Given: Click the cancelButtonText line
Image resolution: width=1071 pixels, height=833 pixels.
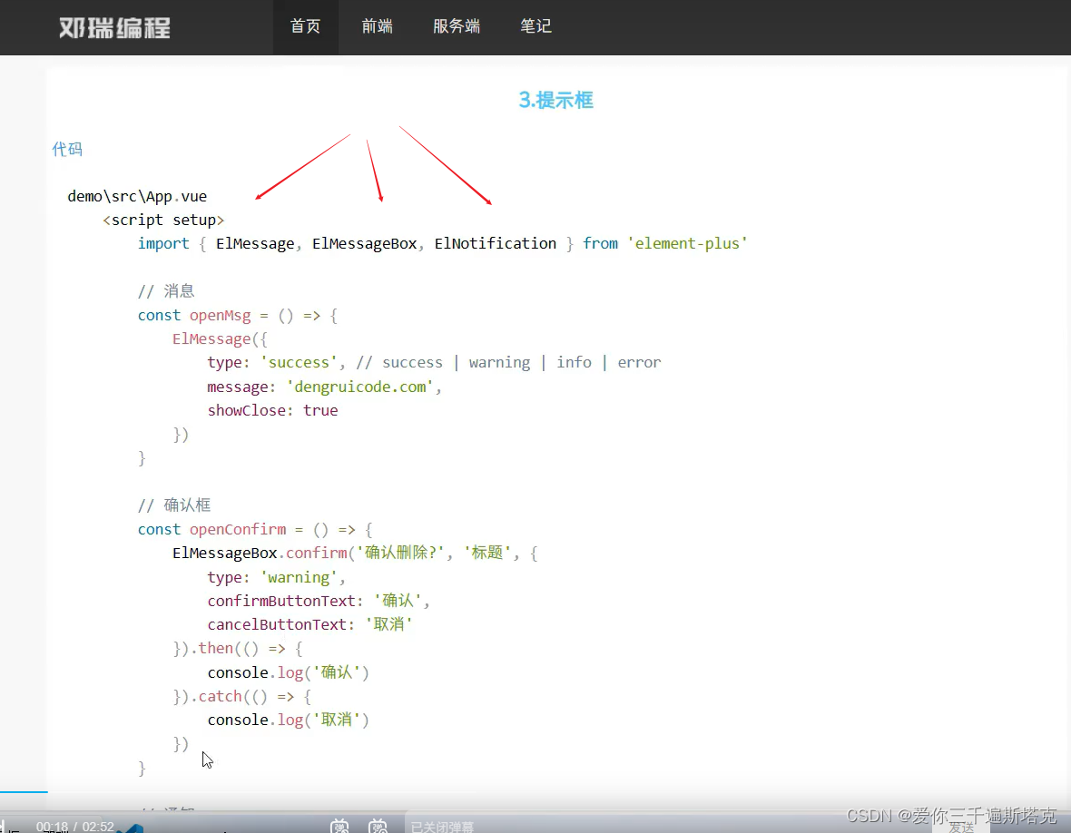Looking at the screenshot, I should click(310, 624).
